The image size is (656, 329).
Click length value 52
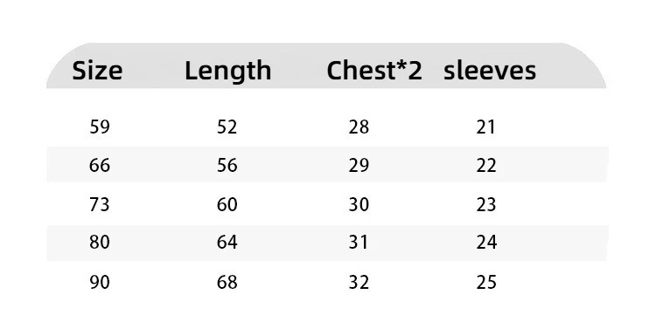227,127
